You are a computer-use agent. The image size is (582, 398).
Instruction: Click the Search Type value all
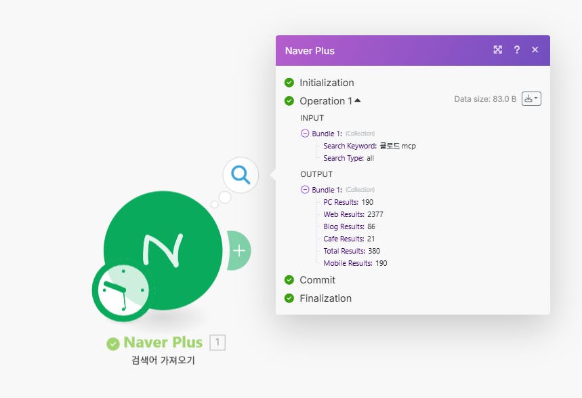[370, 158]
